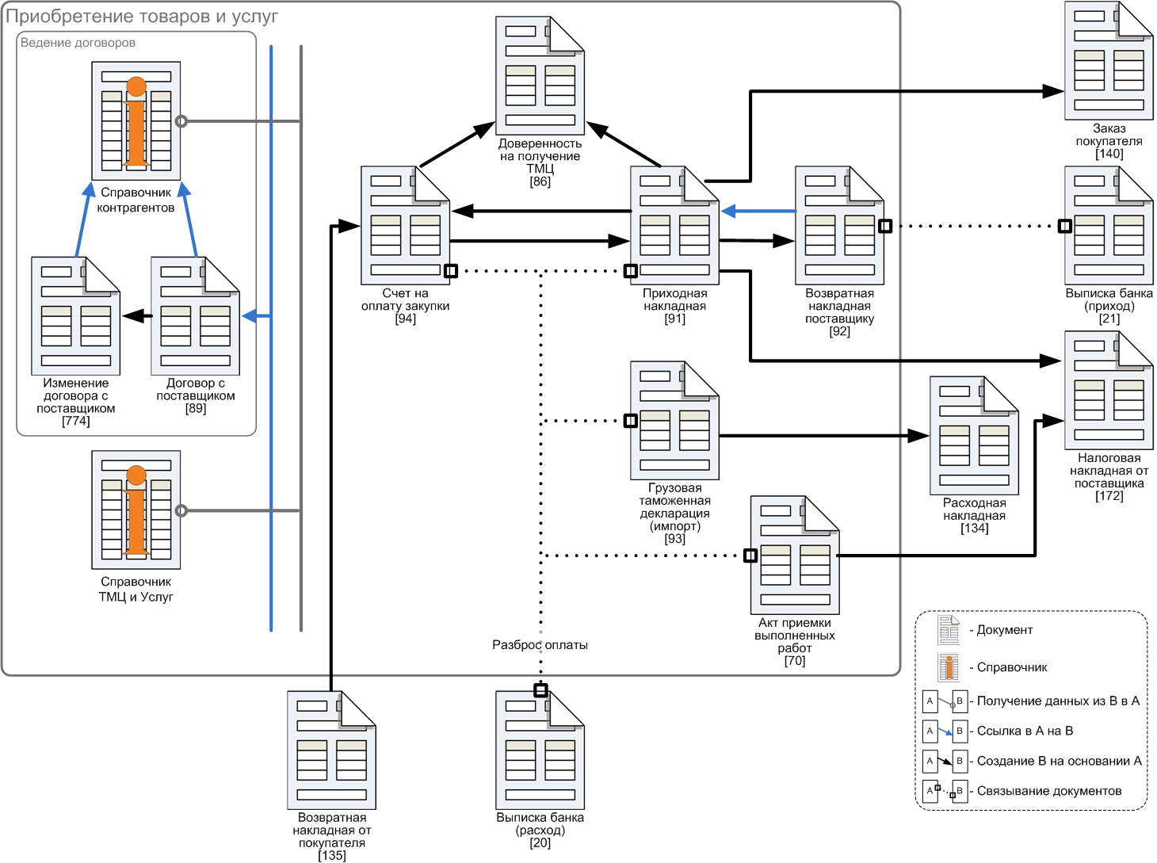This screenshot has height=863, width=1157.
Task: Click the link square on Счет на оплату закупки
Action: (451, 271)
